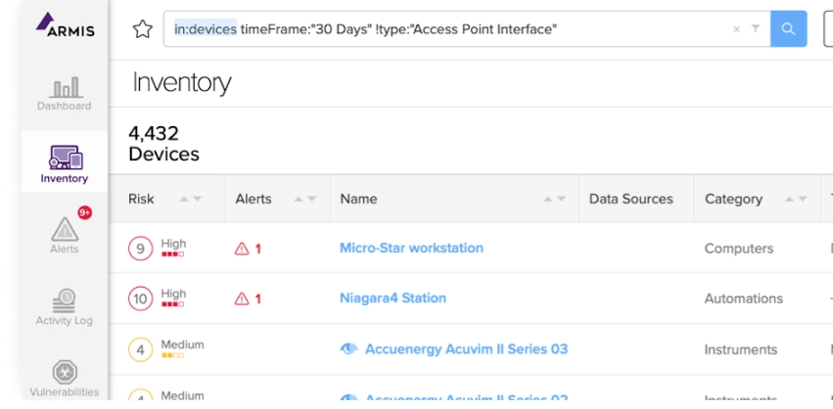The height and width of the screenshot is (409, 833).
Task: Click the Armis logo
Action: pos(65,25)
